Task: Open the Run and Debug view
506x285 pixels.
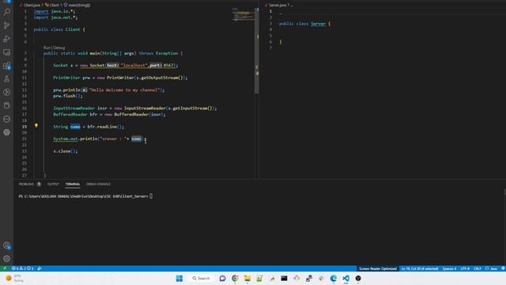Action: click(6, 39)
